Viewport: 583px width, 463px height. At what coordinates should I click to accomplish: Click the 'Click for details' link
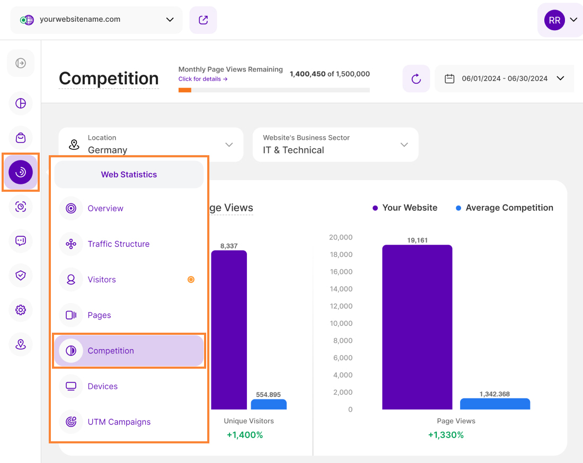pos(203,79)
